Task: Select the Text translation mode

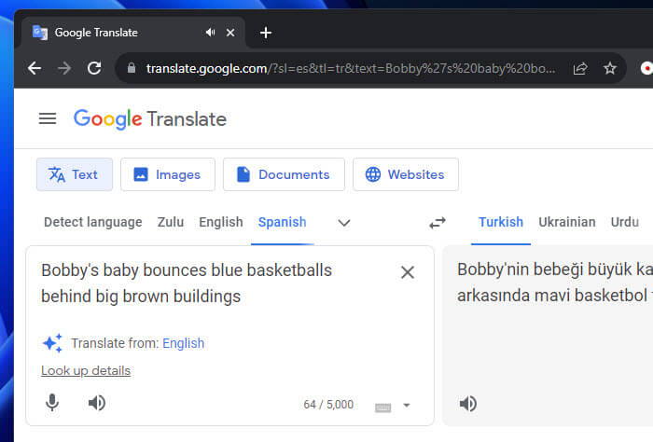Action: 75,174
